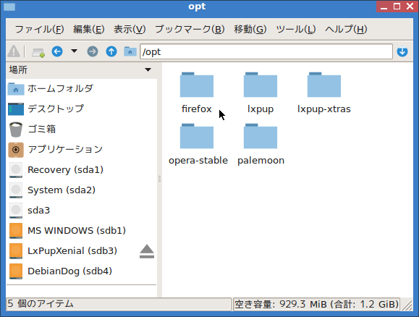Open デスクトップ in the sidebar
Screen dimensions: 419x317
[x=81, y=109]
